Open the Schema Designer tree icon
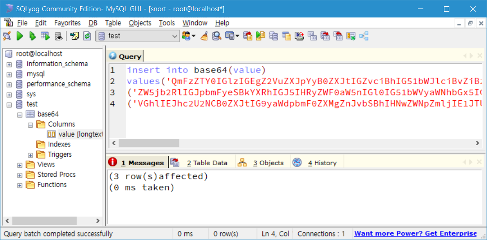 coord(364,36)
